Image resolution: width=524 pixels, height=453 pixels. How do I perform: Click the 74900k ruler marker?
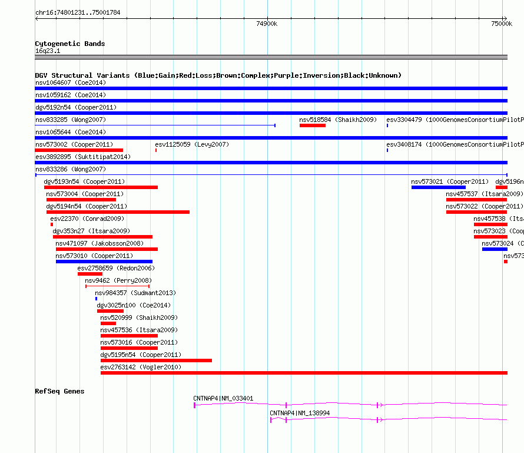coord(267,24)
